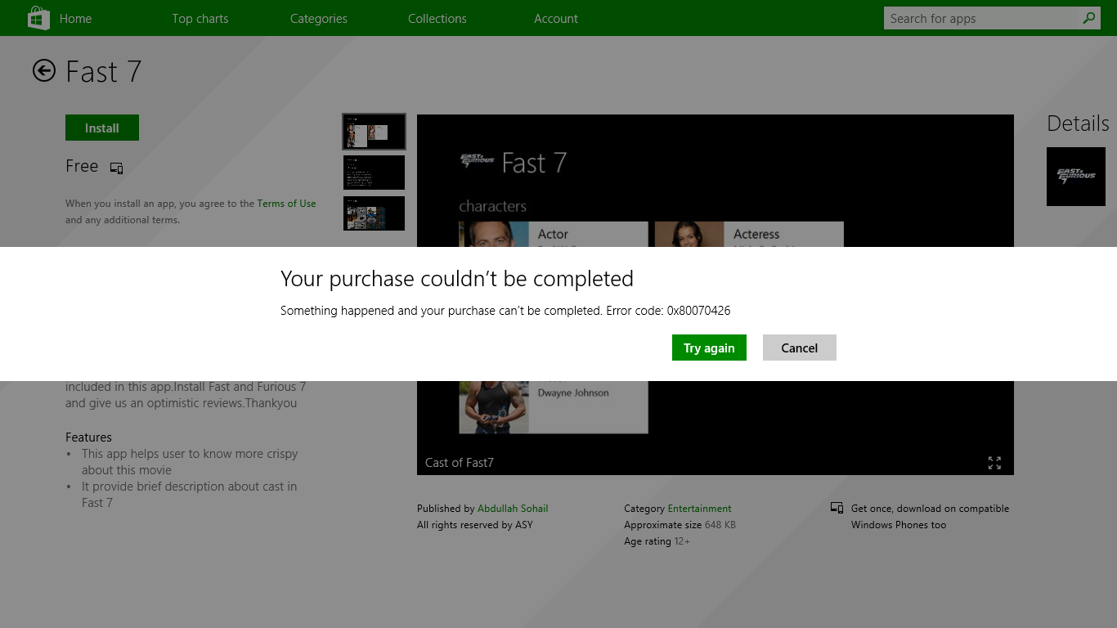
Task: Select the first screenshot thumbnail
Action: tap(374, 132)
